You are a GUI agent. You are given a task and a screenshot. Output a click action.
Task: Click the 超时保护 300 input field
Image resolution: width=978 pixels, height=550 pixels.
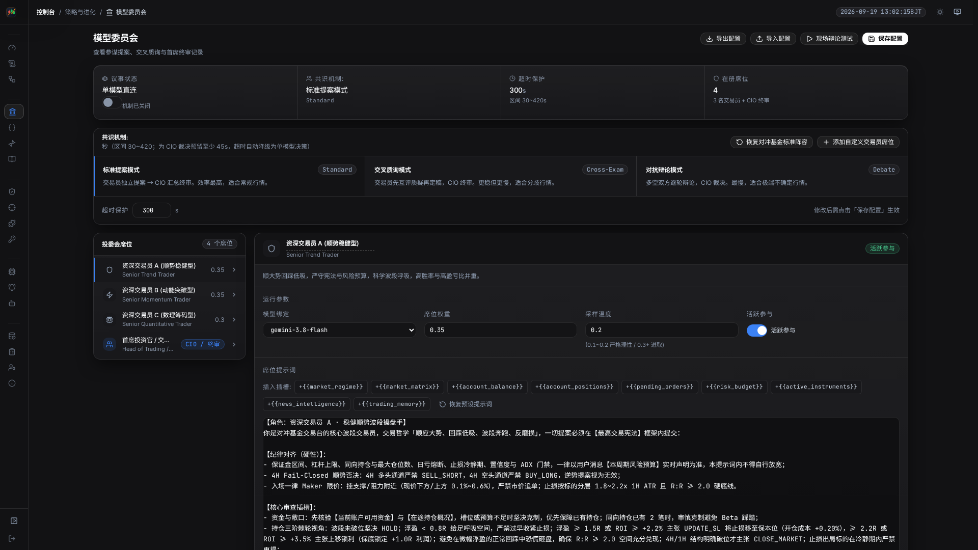[x=152, y=210]
